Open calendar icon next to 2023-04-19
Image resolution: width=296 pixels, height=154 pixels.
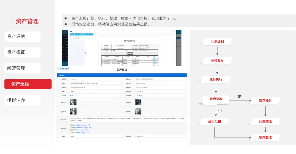[148, 48]
